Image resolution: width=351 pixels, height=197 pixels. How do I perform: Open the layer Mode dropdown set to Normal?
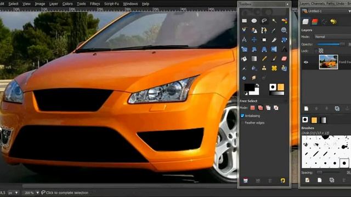(x=333, y=37)
